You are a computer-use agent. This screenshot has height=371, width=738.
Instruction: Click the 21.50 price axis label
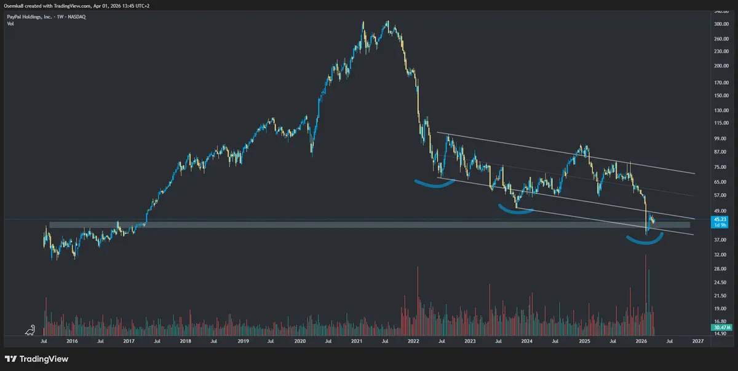[721, 296]
